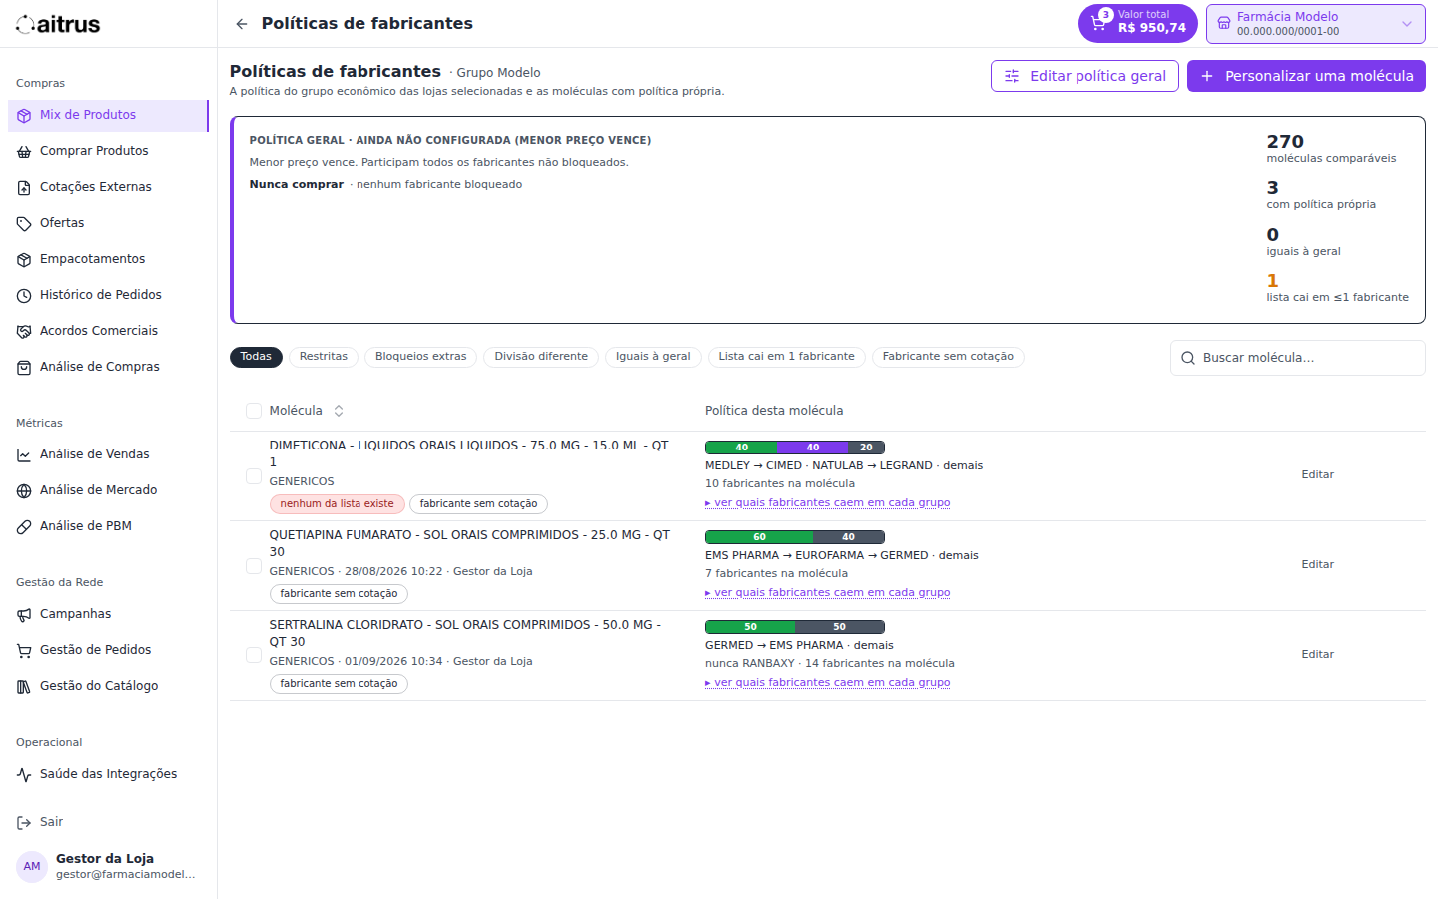Select the Lista cai em 1 fabricante filter
Viewport: 1438px width, 899px height.
[x=787, y=357]
